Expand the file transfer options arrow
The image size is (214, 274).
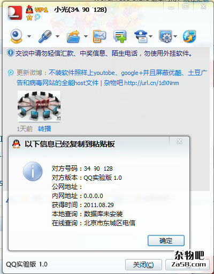[86, 36]
